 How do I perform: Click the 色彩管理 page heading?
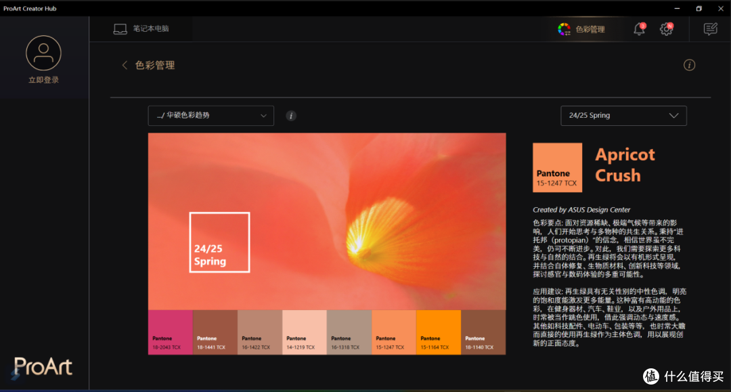point(155,65)
